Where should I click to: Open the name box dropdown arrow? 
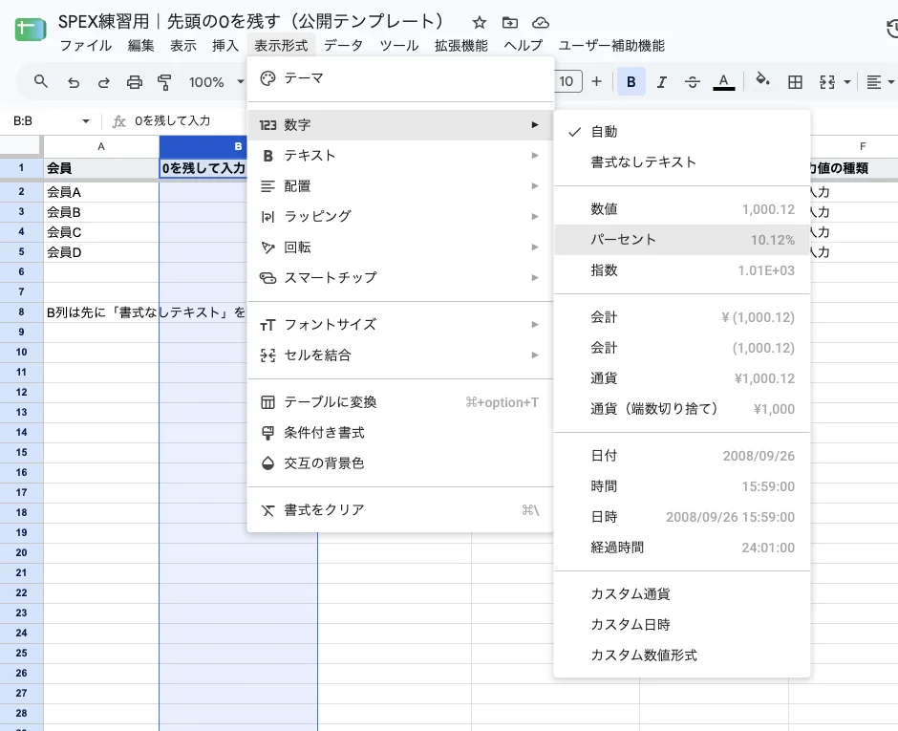pos(86,121)
